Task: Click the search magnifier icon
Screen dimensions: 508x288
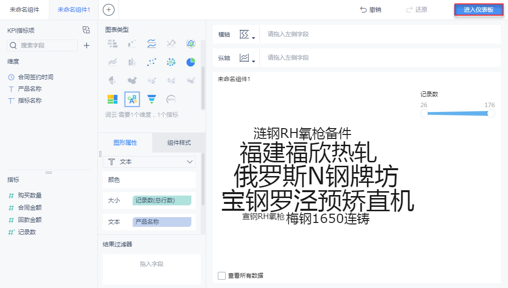Action: [x=13, y=45]
